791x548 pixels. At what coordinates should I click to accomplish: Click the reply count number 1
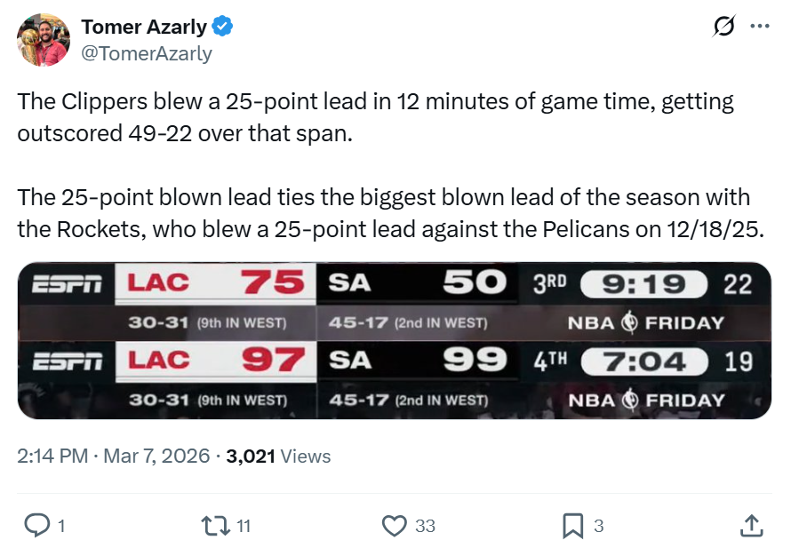click(x=61, y=526)
